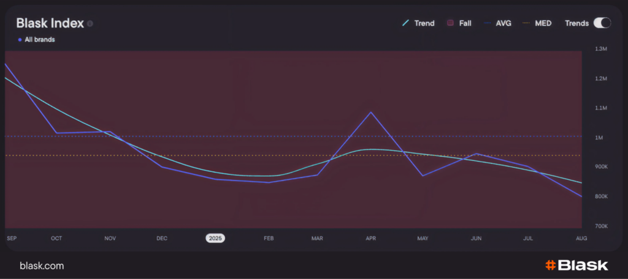Select the 2025 year marker on axis

215,238
